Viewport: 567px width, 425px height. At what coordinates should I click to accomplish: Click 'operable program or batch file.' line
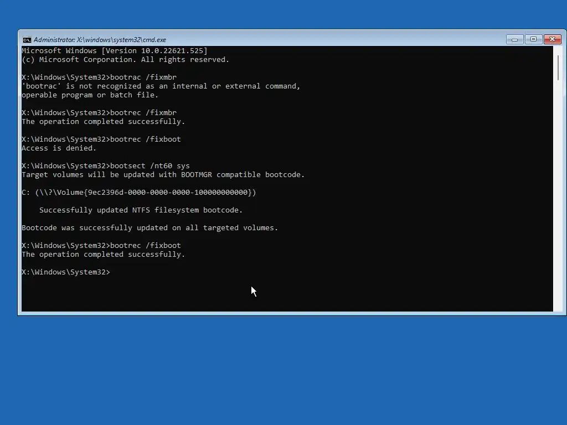[x=90, y=95]
